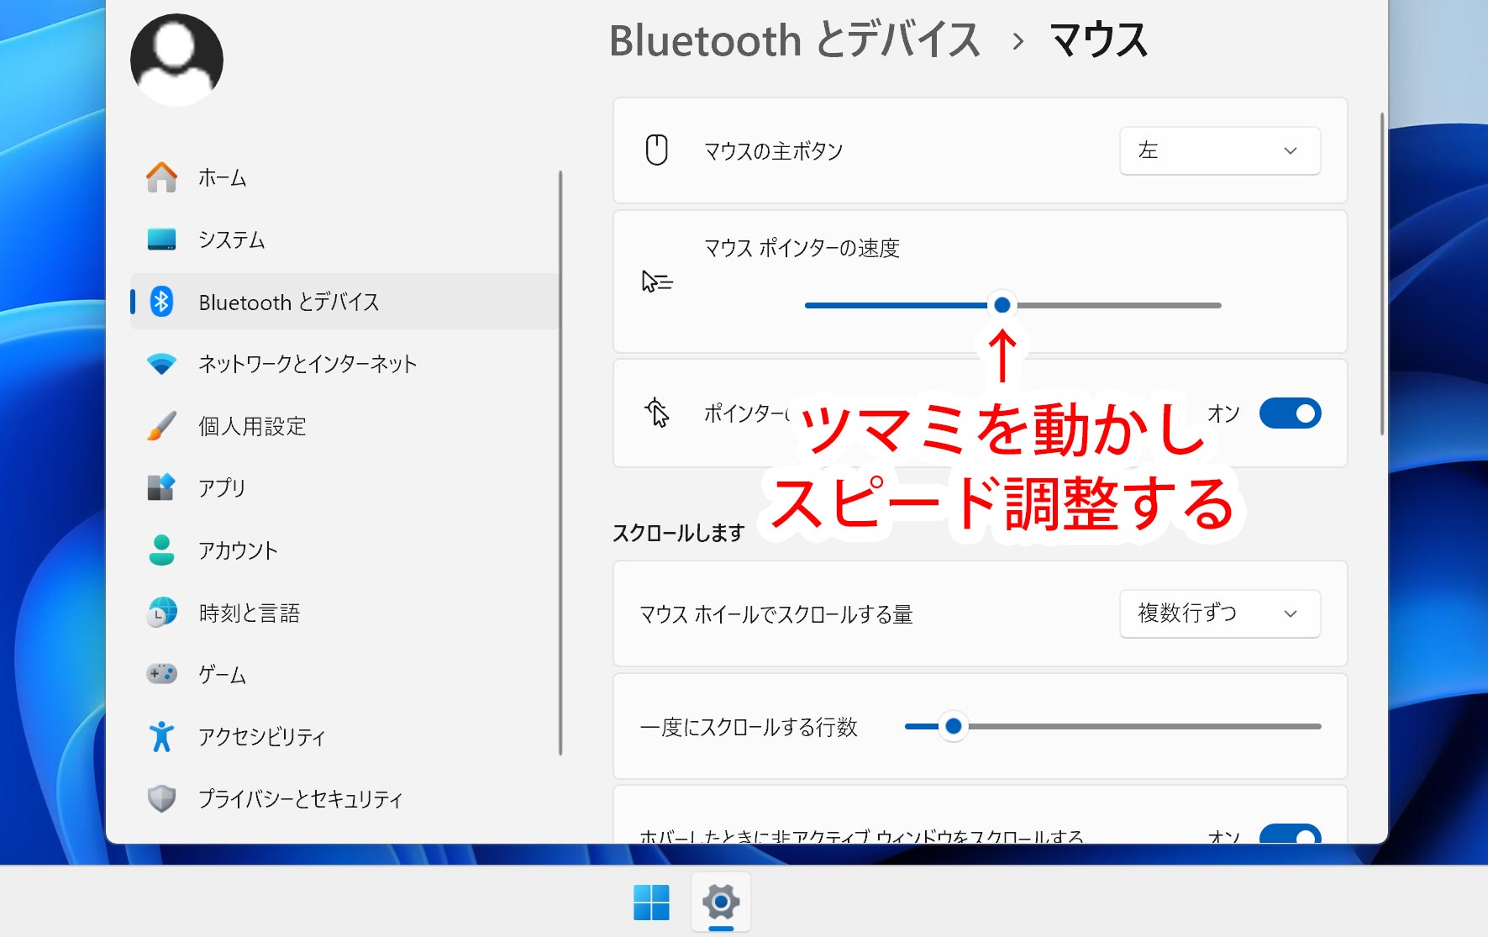This screenshot has height=937, width=1488.
Task: Click the Accounts person icon
Action: click(x=161, y=550)
